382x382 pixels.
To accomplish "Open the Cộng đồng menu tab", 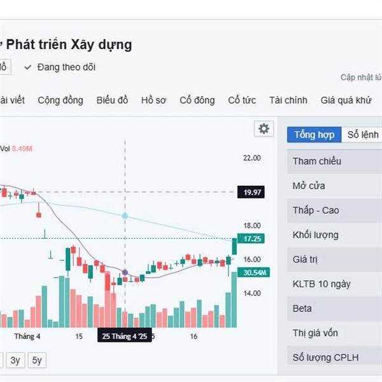I will [x=60, y=100].
